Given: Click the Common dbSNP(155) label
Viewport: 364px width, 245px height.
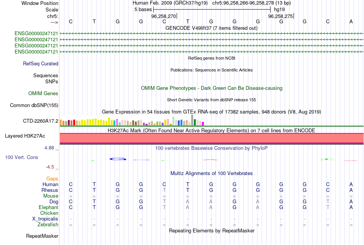Looking at the screenshot, I should pyautogui.click(x=34, y=105).
